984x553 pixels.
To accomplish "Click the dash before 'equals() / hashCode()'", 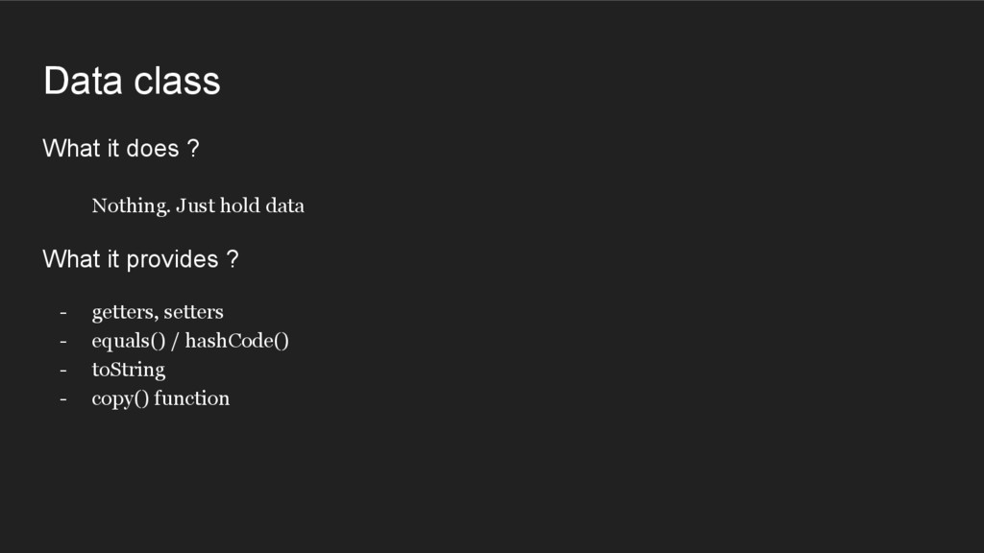I will (x=63, y=341).
